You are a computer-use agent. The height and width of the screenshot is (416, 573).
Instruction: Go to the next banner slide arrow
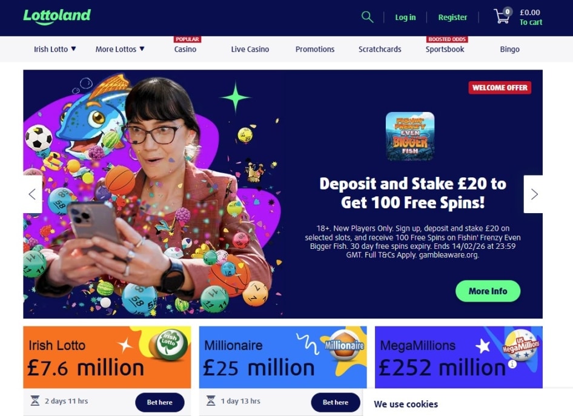pos(533,194)
